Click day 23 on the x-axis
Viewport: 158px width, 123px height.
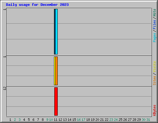111,120
